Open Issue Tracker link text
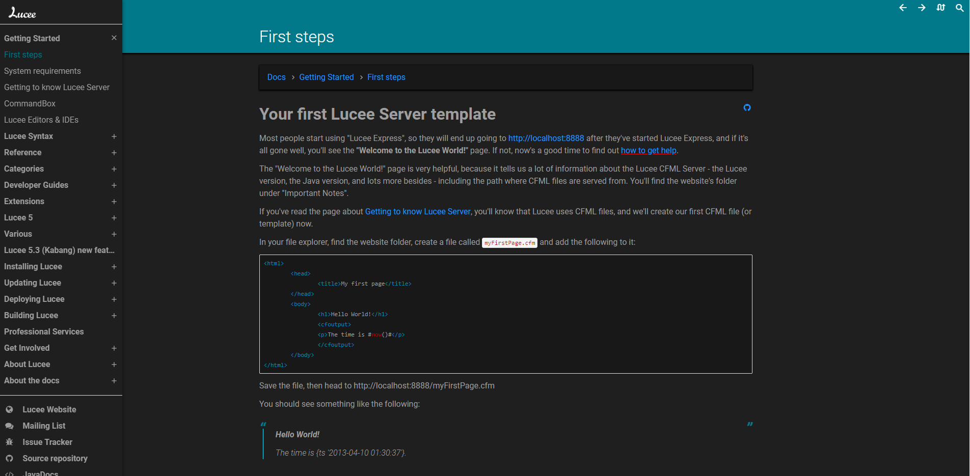The image size is (970, 476). coord(47,442)
